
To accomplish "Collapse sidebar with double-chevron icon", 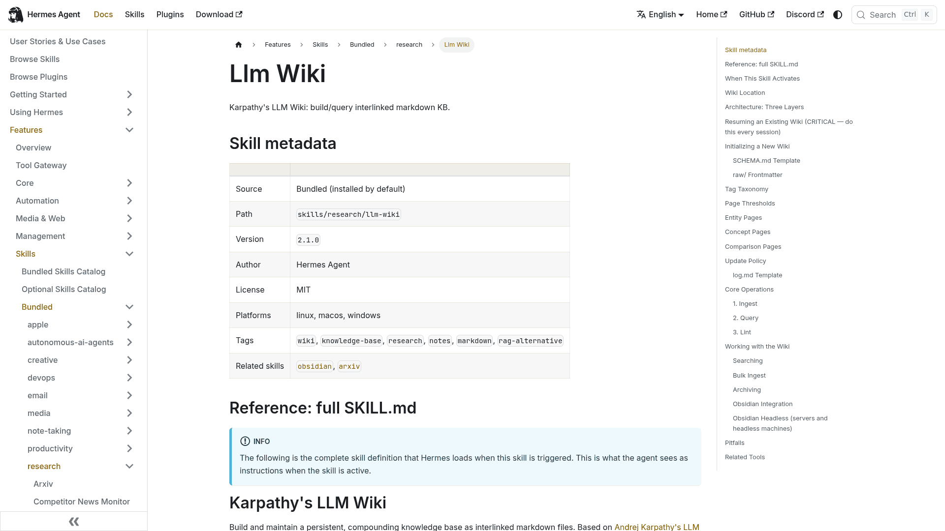I will (x=74, y=521).
